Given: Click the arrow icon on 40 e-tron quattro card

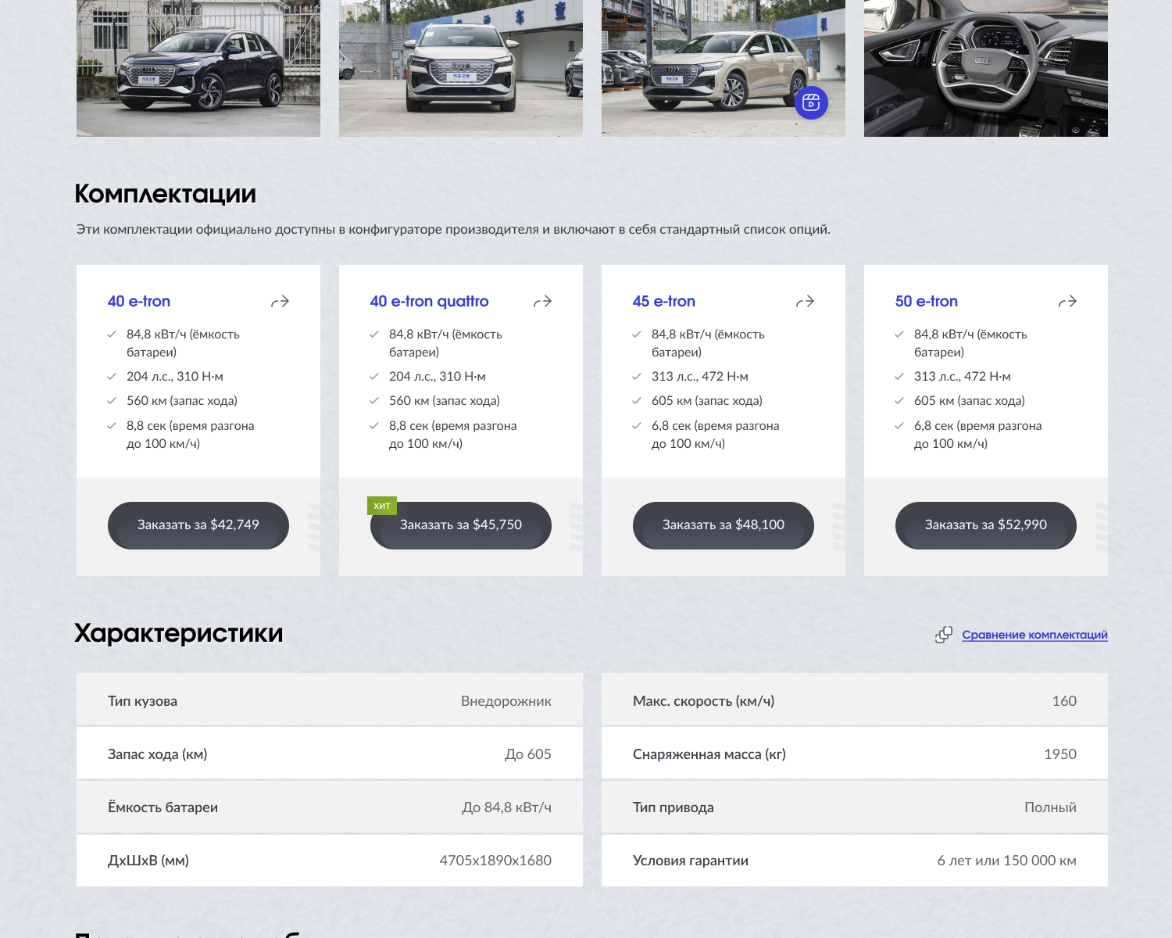Looking at the screenshot, I should 543,302.
